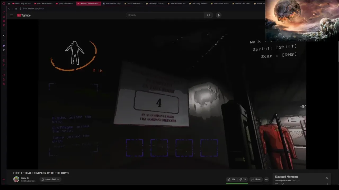Open the Opera GX main menu logo
Image resolution: width=339 pixels, height=190 pixels.
[x=4, y=3]
